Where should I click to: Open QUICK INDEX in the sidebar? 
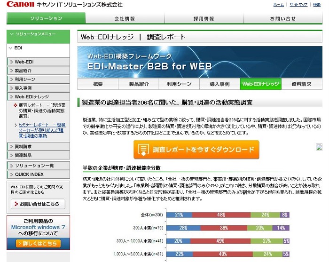pos(39,175)
